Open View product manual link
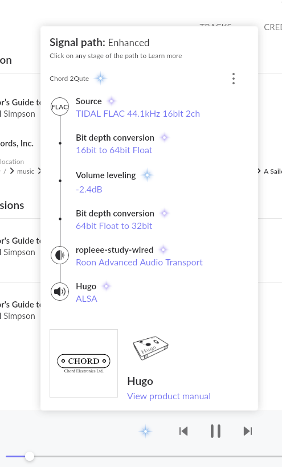The height and width of the screenshot is (467, 282). click(x=169, y=396)
